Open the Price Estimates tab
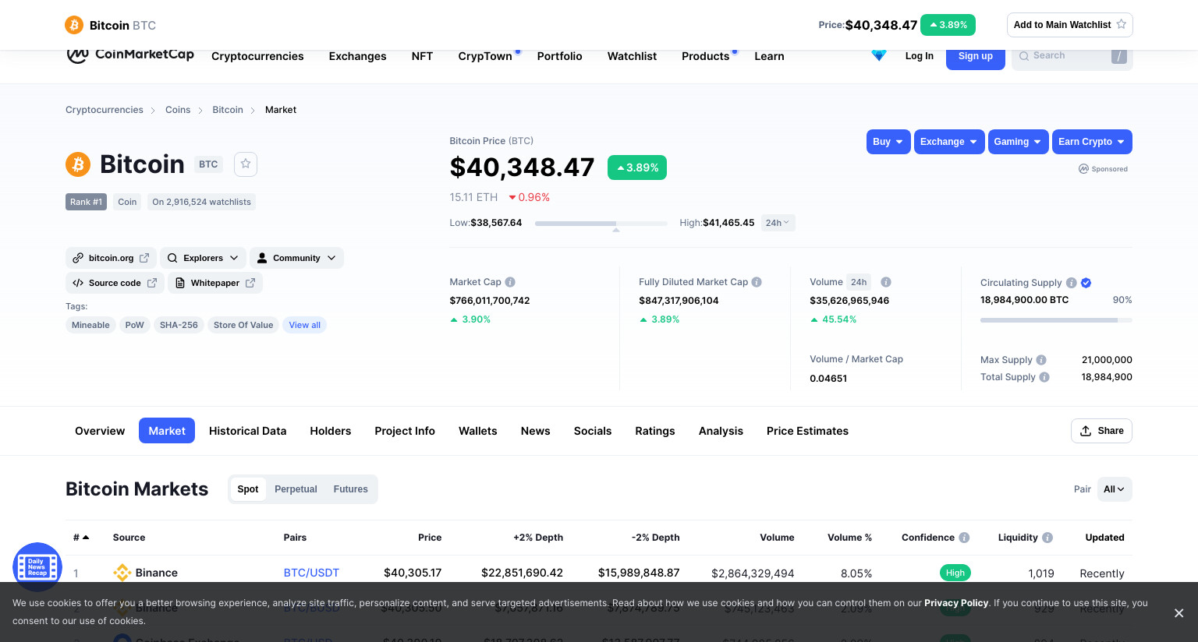 [807, 431]
